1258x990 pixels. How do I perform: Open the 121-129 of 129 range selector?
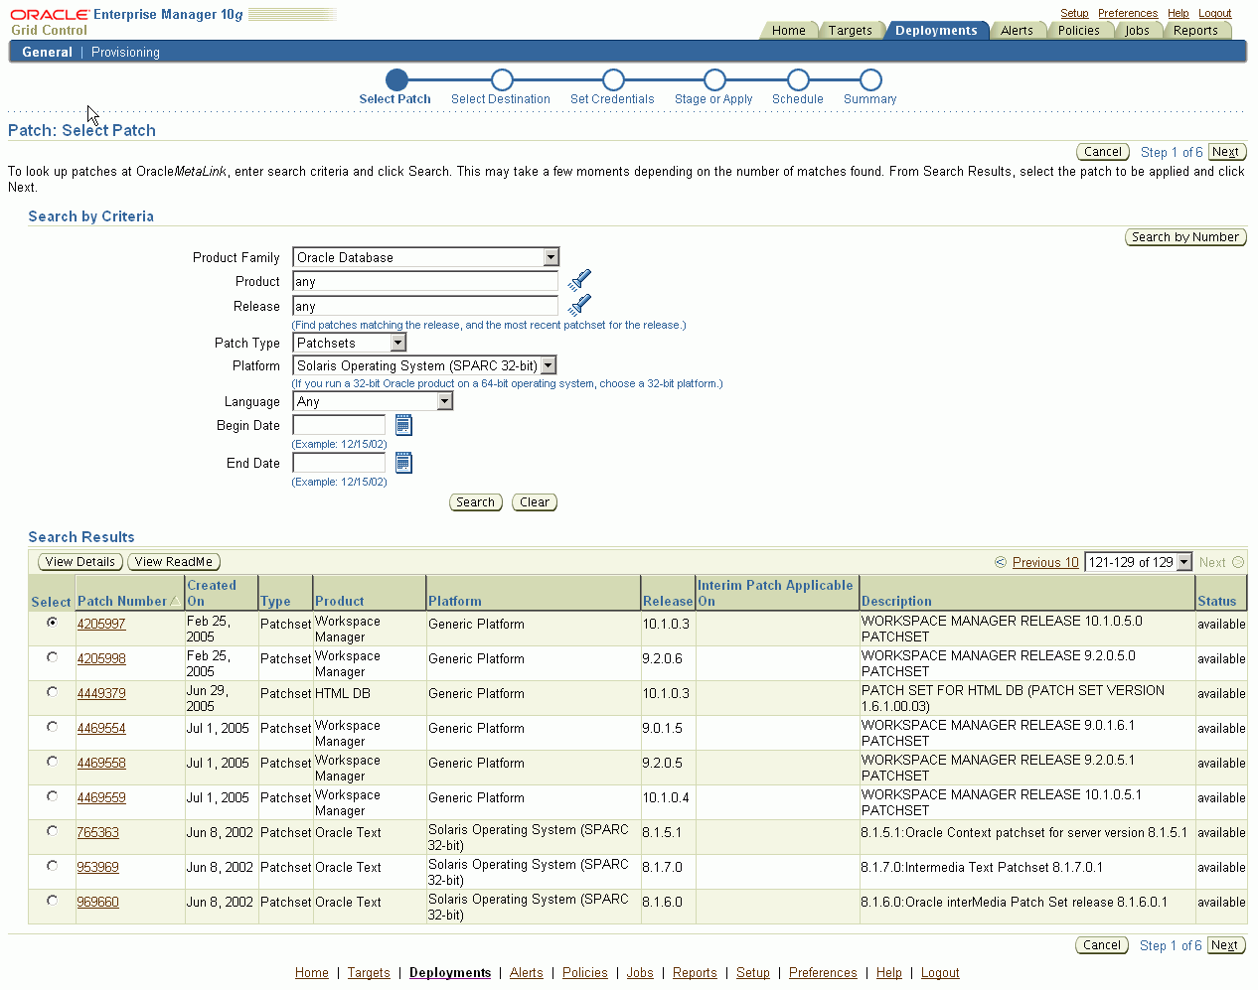(1138, 561)
